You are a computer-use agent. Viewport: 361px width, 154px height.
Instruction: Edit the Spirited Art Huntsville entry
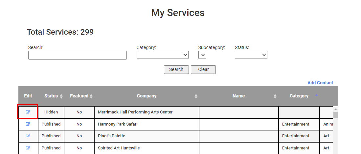pos(28,148)
